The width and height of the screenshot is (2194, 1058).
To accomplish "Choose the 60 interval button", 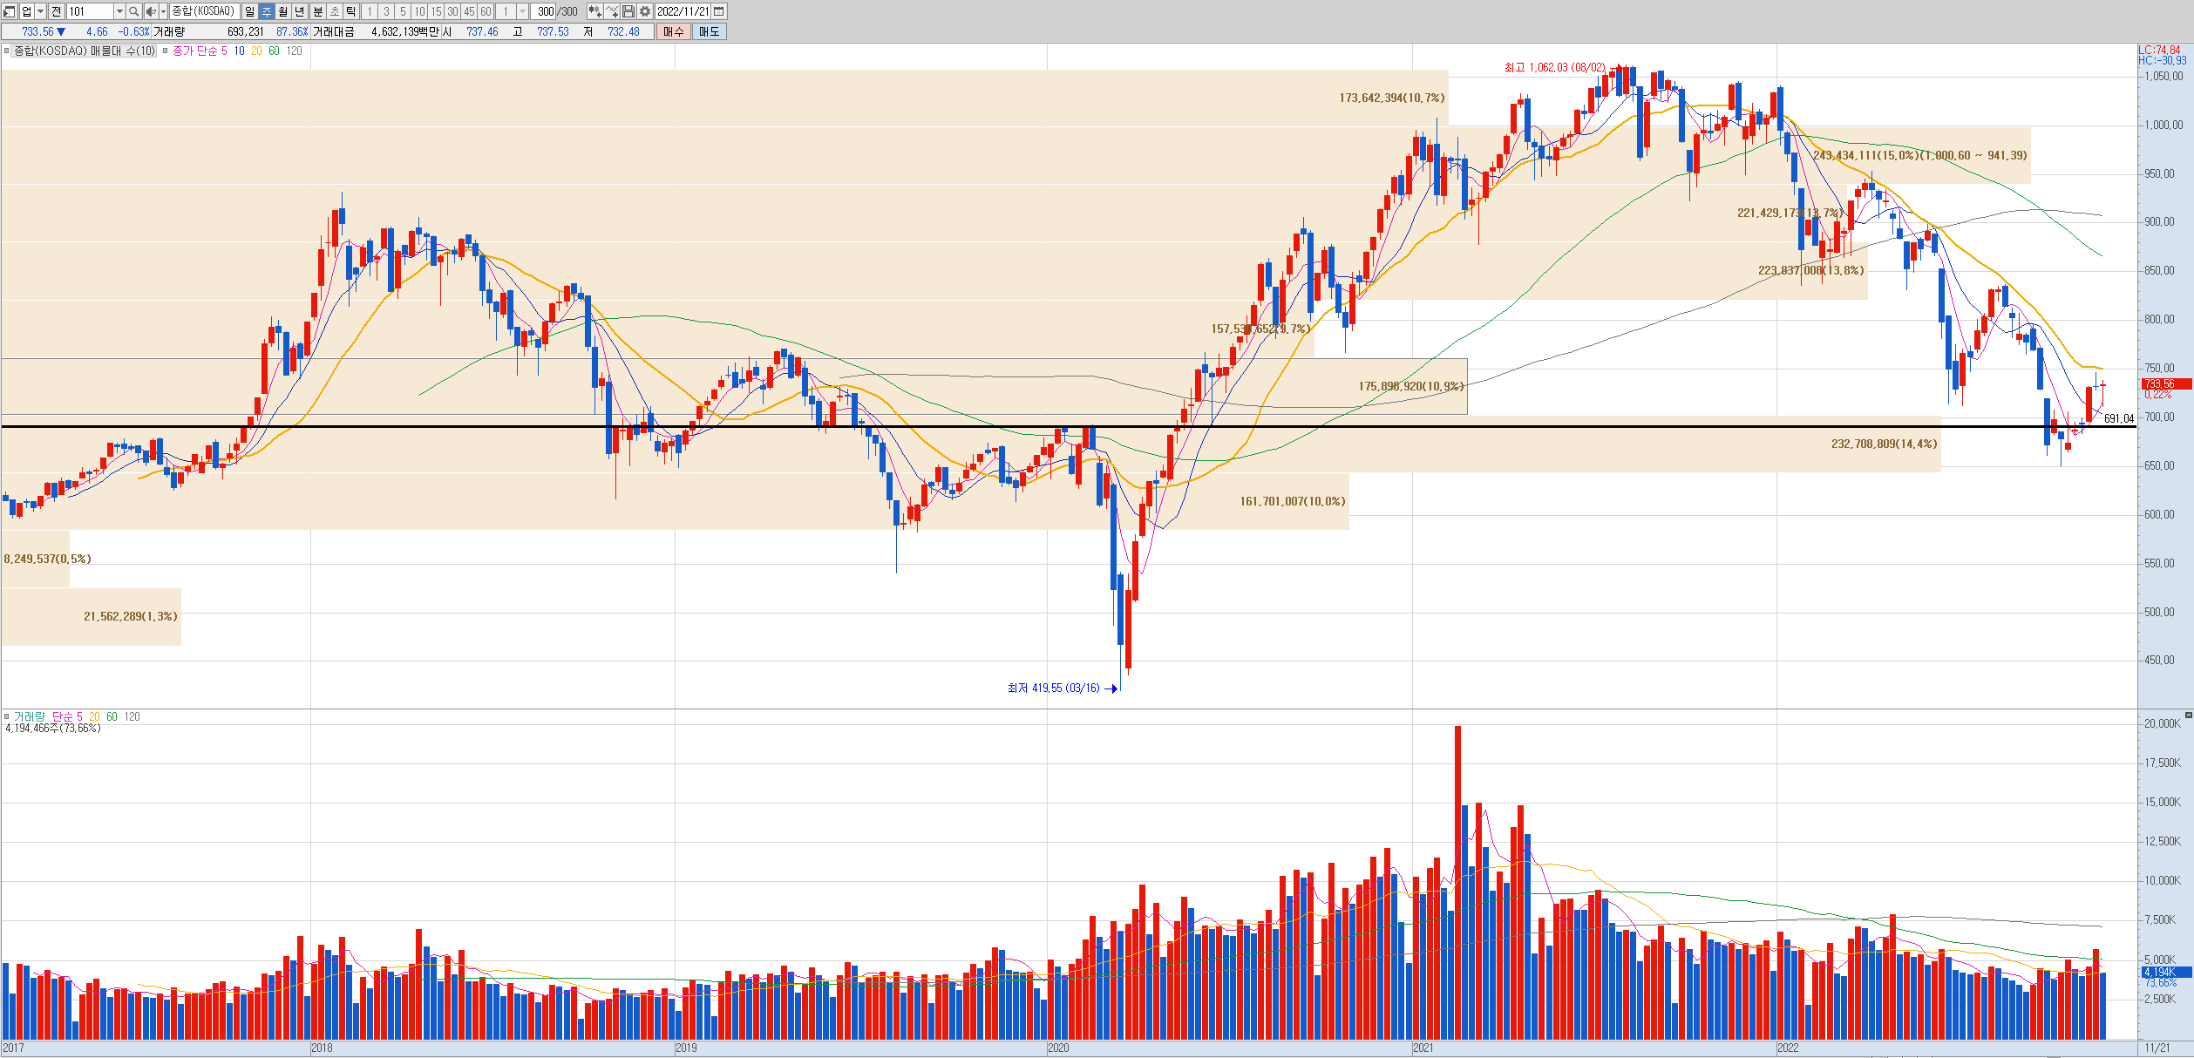I will pos(486,11).
